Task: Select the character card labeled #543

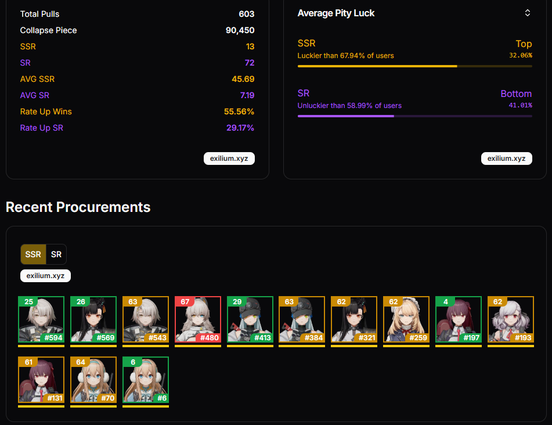Action: click(145, 319)
